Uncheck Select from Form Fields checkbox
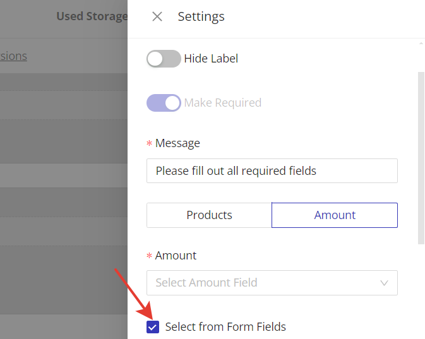The width and height of the screenshot is (425, 339). (x=153, y=327)
